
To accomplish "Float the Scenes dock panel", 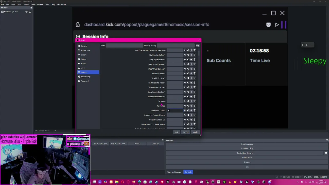I will (163, 140).
